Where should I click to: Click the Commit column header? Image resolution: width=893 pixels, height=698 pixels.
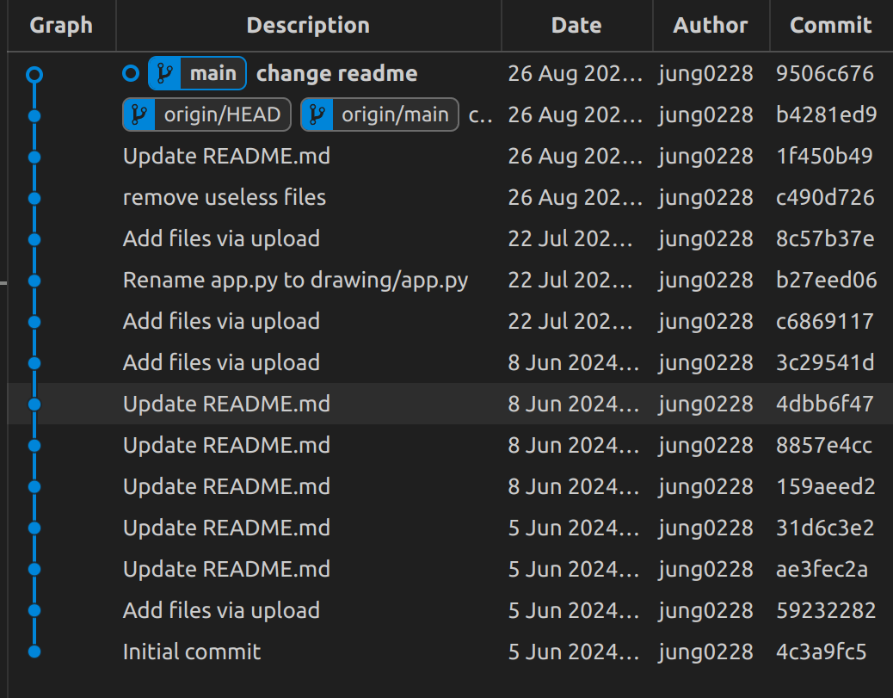click(831, 25)
